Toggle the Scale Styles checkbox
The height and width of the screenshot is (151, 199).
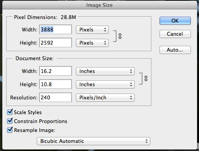(10, 112)
